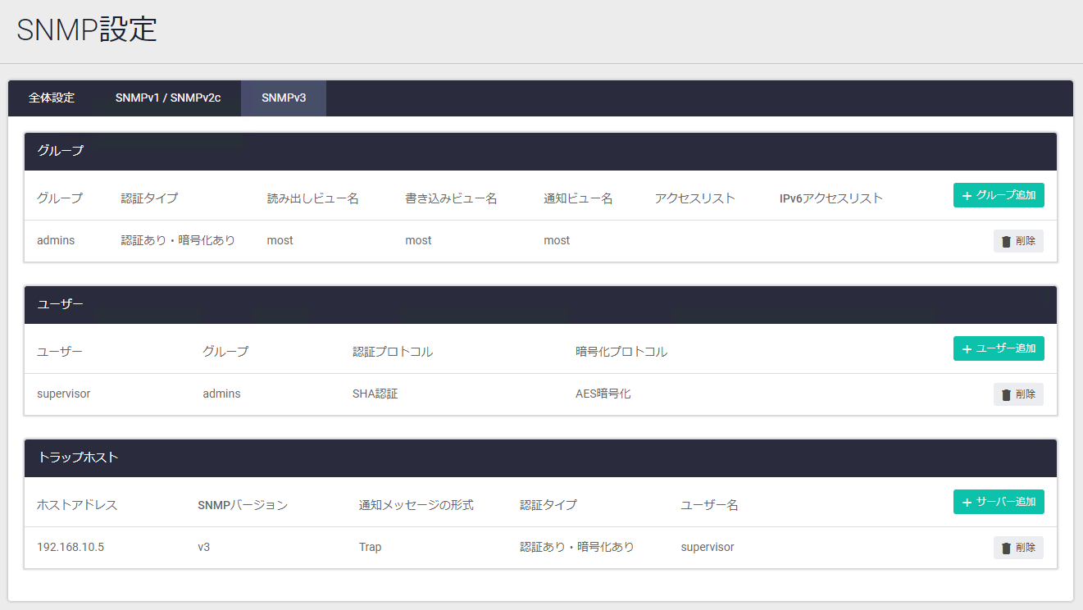Viewport: 1083px width, 610px height.
Task: Click trash icon in admins group row
Action: [1006, 241]
